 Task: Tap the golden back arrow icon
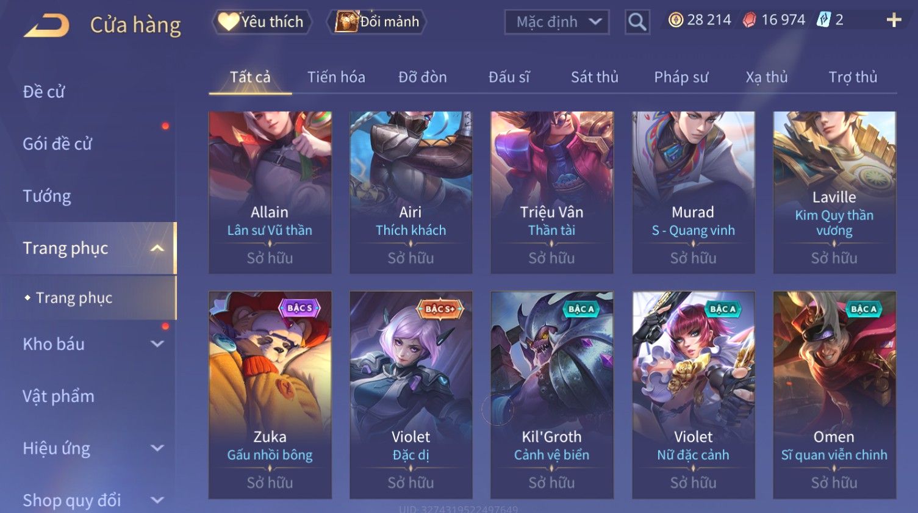coord(46,25)
